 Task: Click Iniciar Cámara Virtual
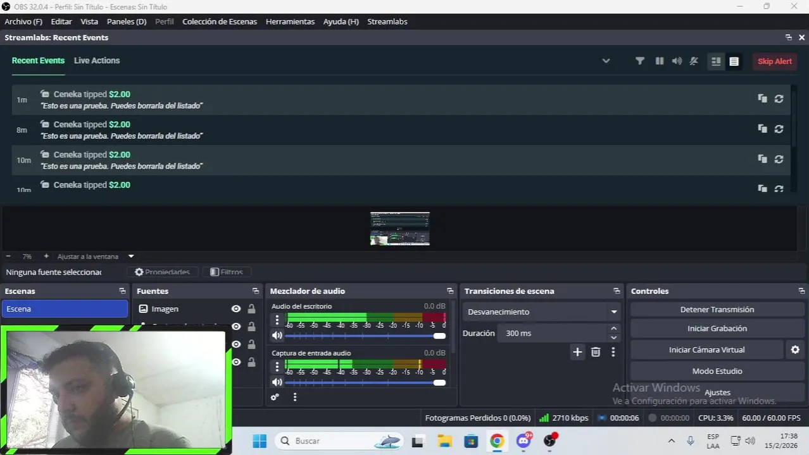click(707, 349)
